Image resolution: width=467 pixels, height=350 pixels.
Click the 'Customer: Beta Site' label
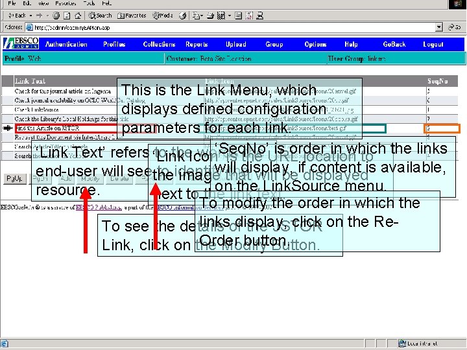(x=209, y=58)
